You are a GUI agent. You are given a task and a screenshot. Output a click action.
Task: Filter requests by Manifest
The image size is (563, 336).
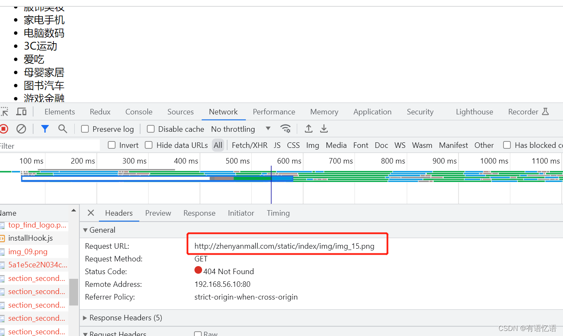[x=453, y=145]
